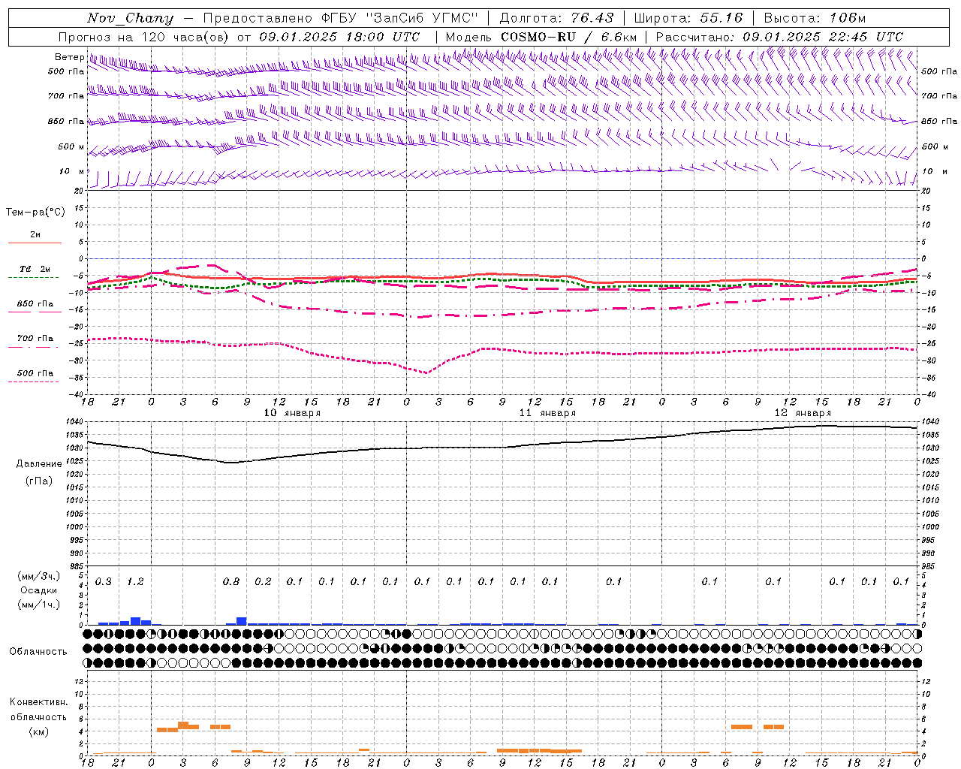The width and height of the screenshot is (961, 769).
Task: Click the Долгота: 76.43 longitude value
Action: (556, 18)
